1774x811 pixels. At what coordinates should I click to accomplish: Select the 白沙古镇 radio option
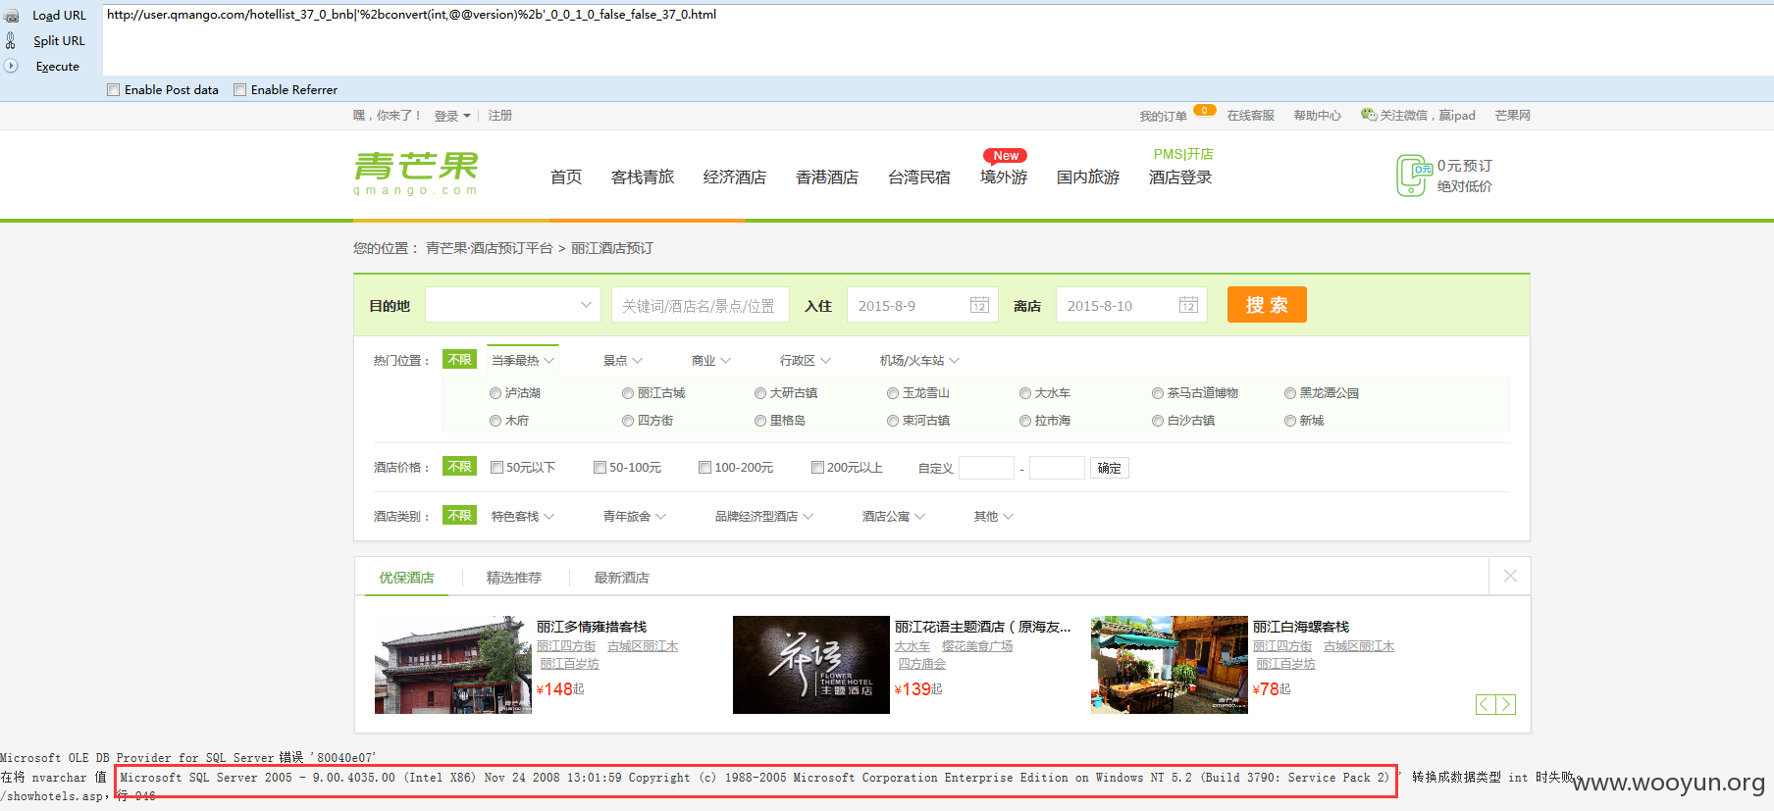click(x=1158, y=421)
